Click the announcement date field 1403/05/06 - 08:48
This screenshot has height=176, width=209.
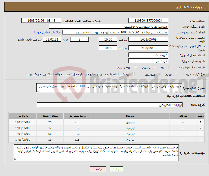41,20
